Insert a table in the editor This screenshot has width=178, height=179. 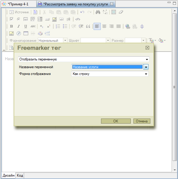(x=26, y=33)
